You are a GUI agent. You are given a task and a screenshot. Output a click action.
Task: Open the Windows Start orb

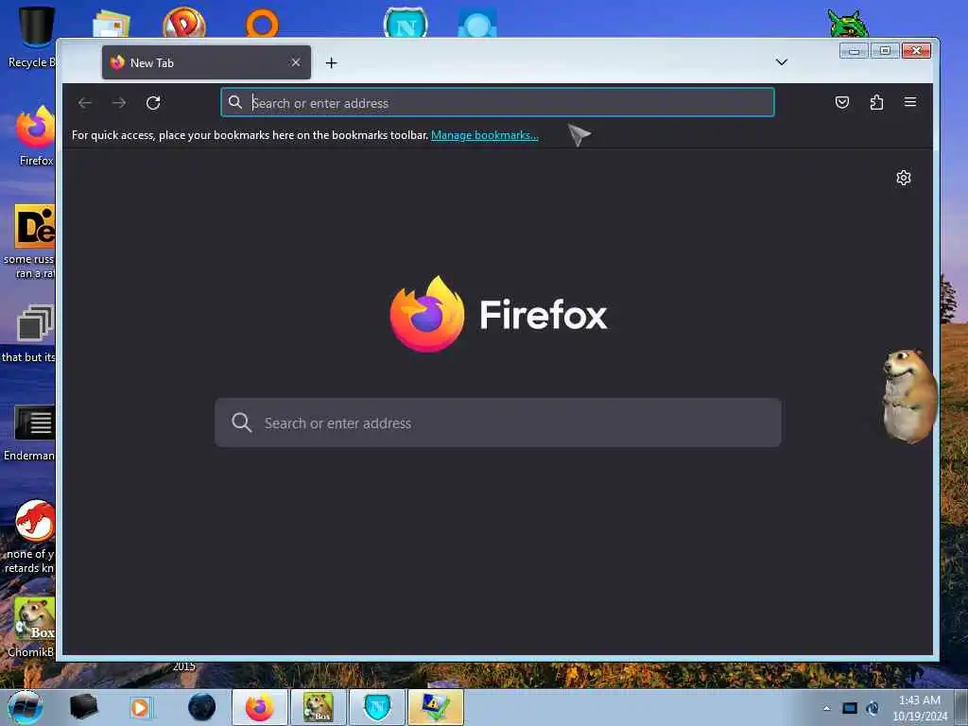pyautogui.click(x=26, y=707)
